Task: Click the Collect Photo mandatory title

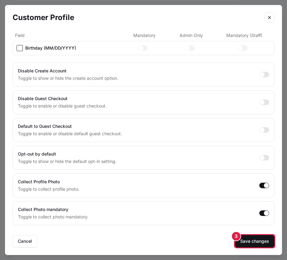Action: 43,209
